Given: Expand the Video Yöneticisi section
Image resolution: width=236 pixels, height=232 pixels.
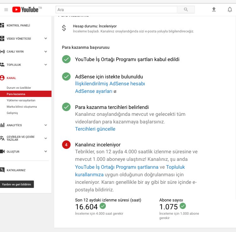Looking at the screenshot, I should [x=46, y=38].
